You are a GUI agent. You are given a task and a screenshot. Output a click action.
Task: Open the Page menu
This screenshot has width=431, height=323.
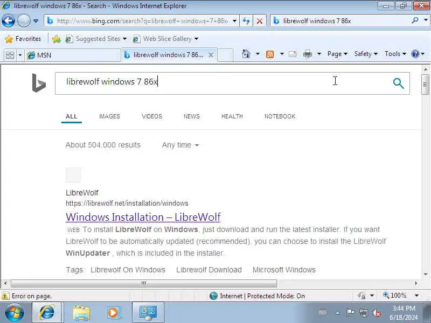pyautogui.click(x=337, y=54)
